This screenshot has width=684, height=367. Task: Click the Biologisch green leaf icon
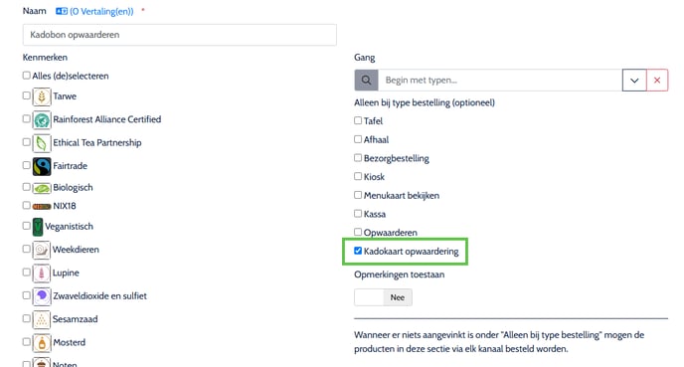(x=42, y=188)
